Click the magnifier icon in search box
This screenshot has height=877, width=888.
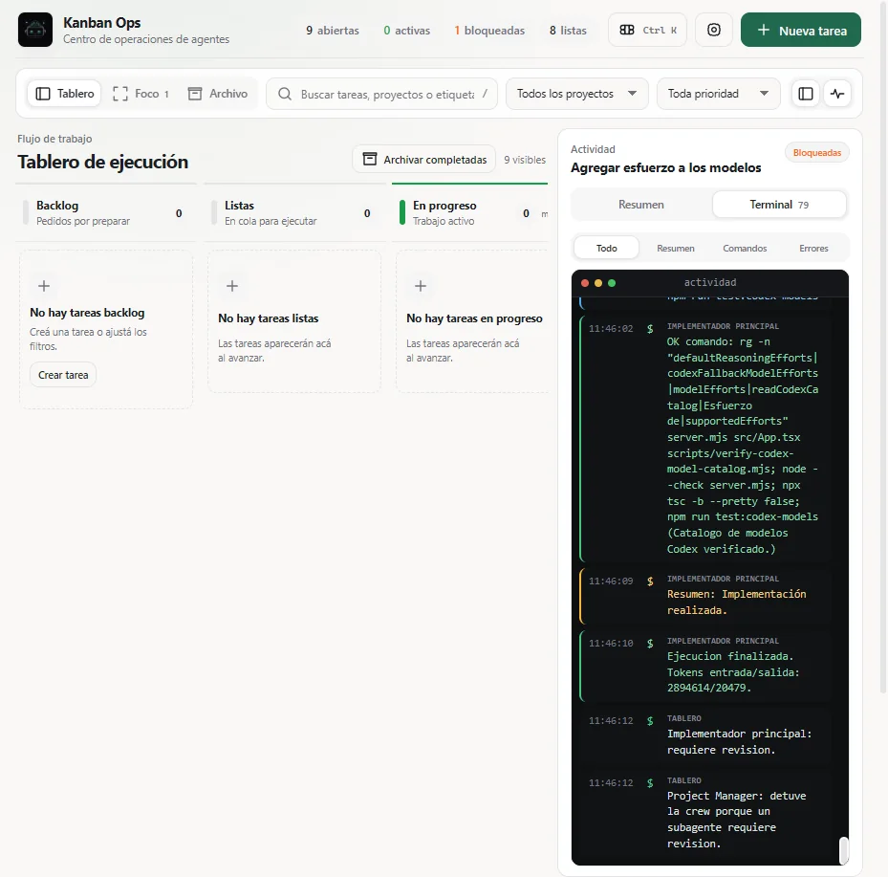click(x=285, y=94)
